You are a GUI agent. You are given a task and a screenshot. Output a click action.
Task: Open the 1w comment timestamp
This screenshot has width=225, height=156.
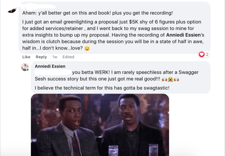(55, 57)
